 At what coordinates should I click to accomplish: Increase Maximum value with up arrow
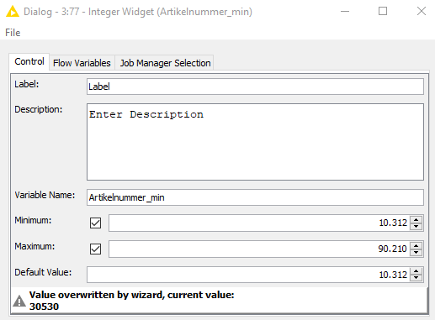(416, 245)
